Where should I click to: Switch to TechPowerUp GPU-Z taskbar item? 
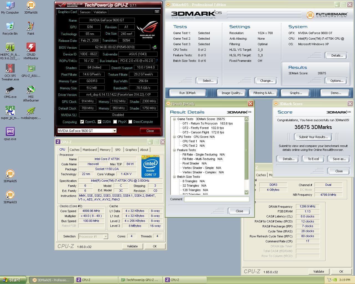(140, 280)
